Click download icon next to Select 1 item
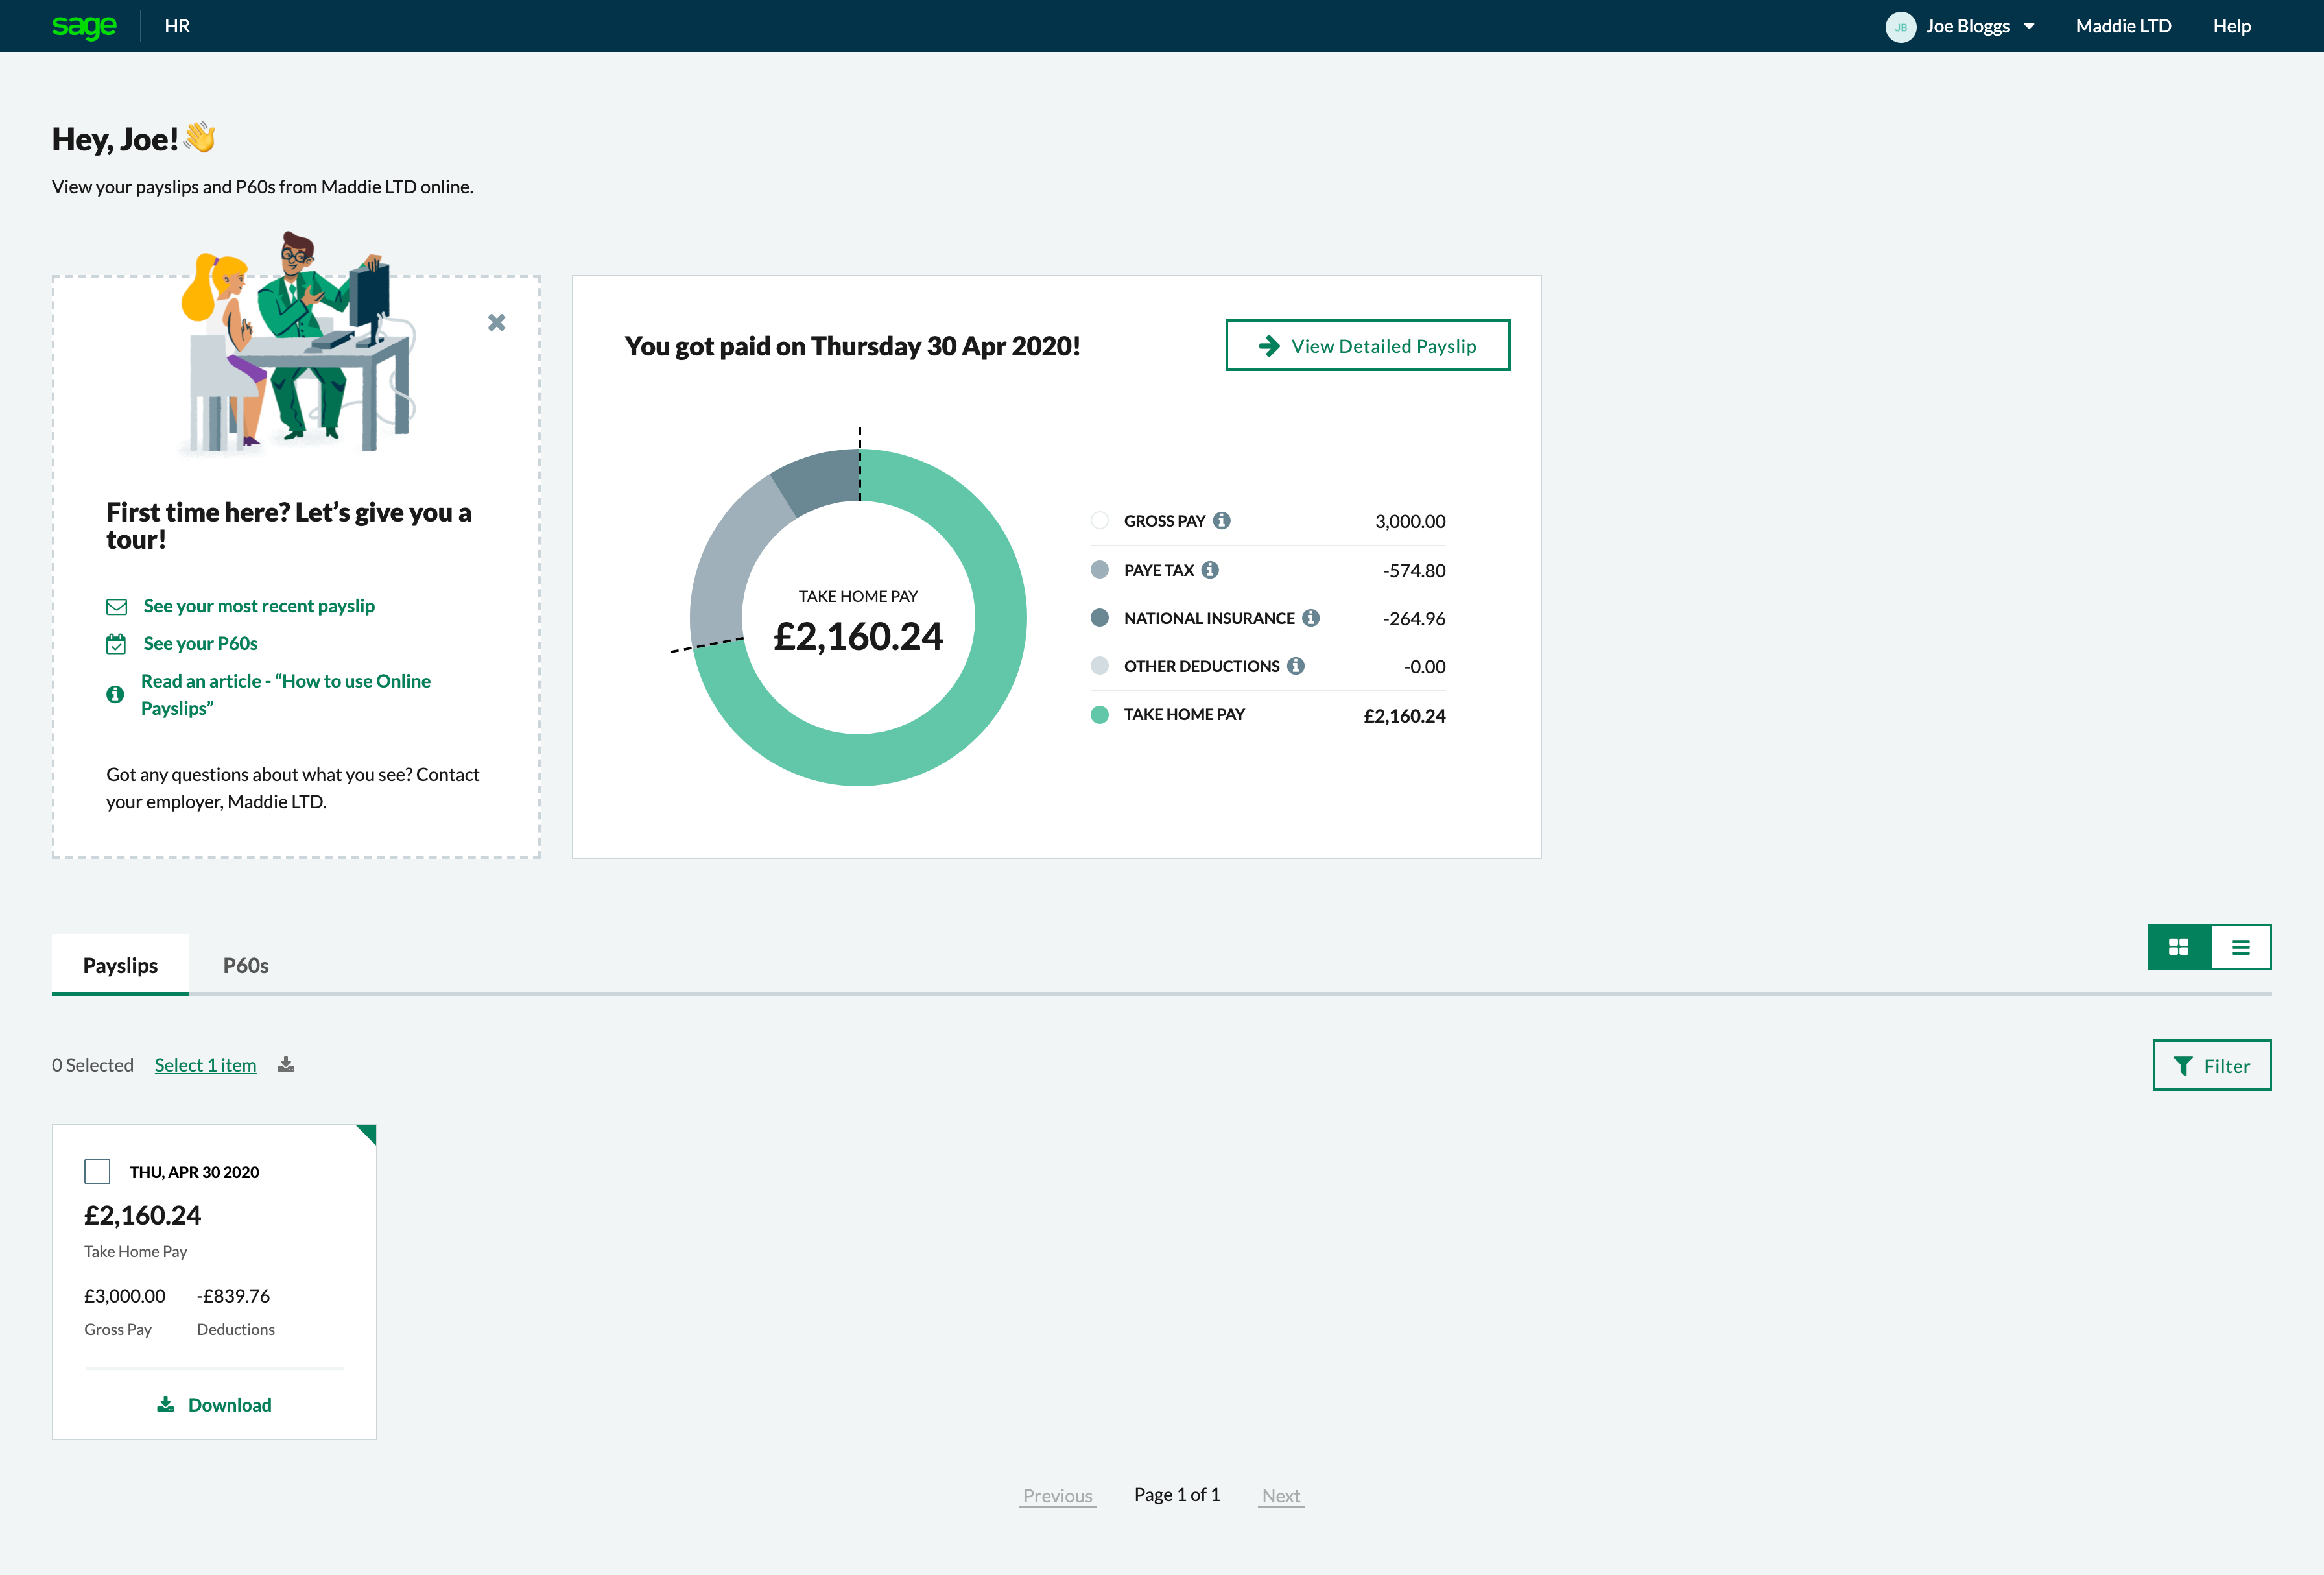 pos(286,1064)
